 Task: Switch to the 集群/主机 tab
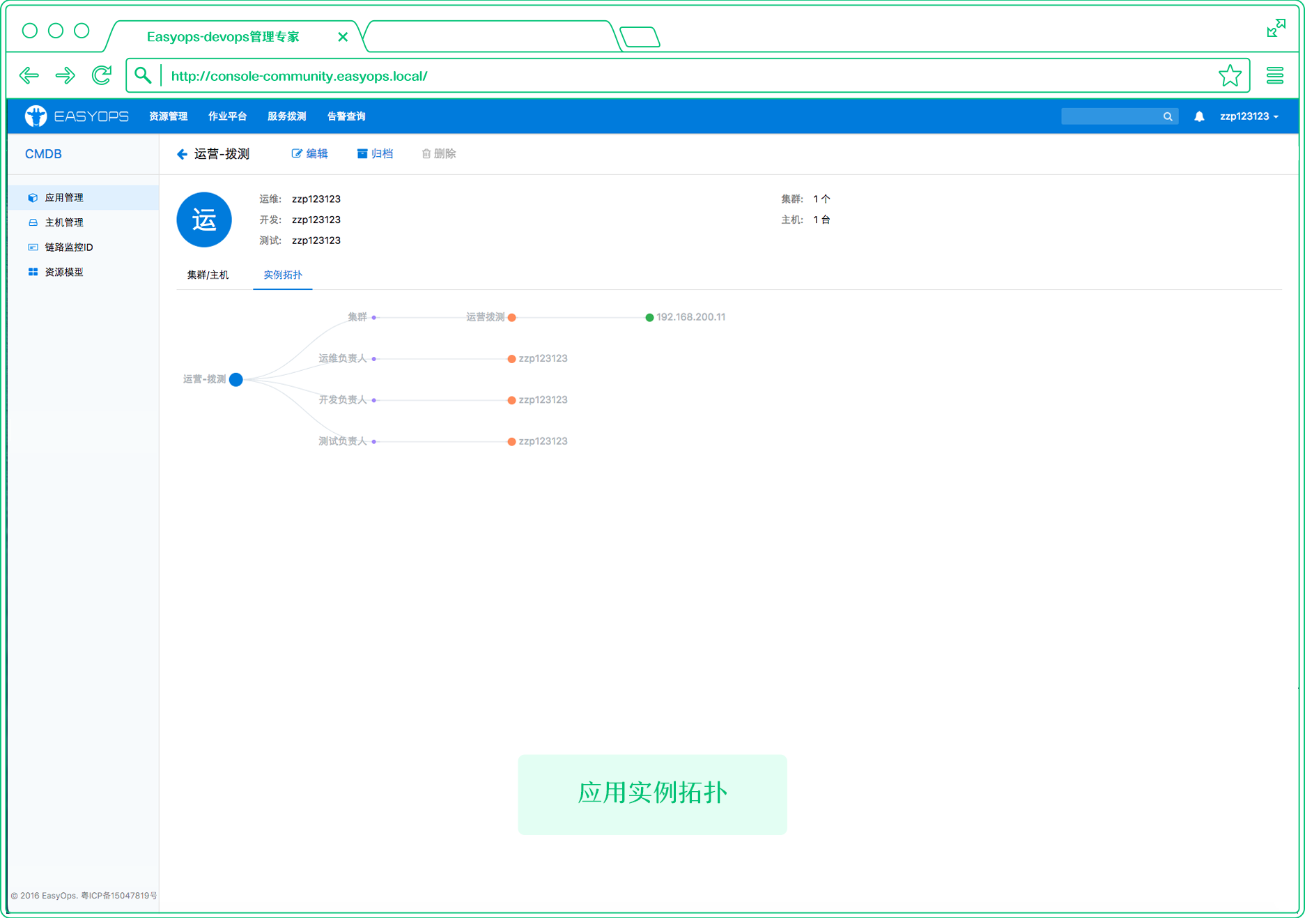click(x=207, y=275)
